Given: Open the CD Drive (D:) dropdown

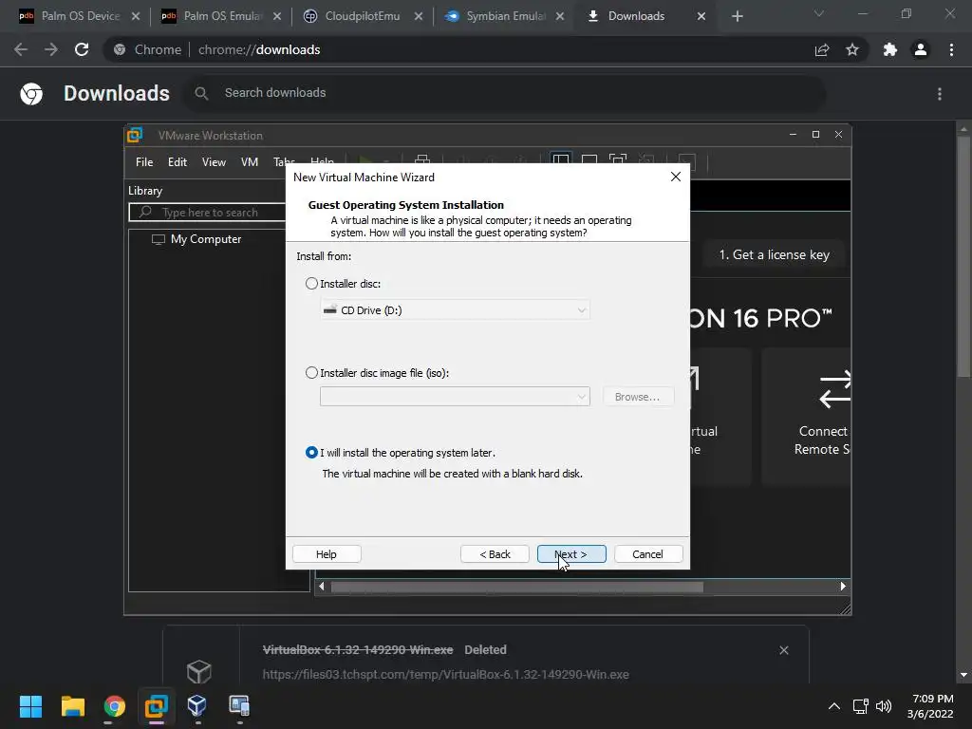Looking at the screenshot, I should tap(455, 310).
